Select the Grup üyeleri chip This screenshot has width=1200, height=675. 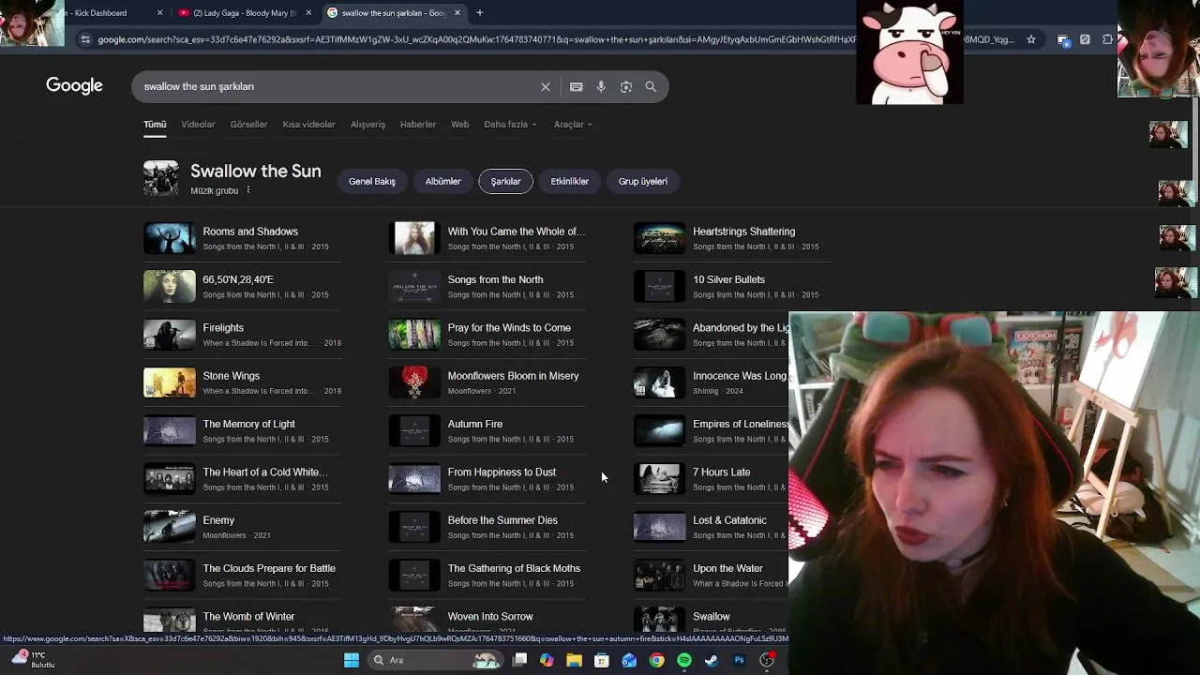coord(642,181)
